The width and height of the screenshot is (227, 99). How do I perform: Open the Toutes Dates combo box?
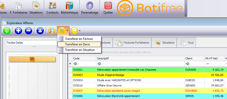(x=32, y=43)
